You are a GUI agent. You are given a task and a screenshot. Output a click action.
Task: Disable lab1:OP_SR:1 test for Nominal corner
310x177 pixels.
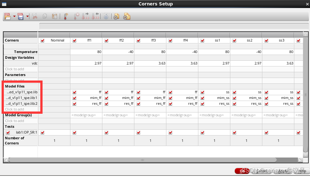pyautogui.click(x=42, y=132)
